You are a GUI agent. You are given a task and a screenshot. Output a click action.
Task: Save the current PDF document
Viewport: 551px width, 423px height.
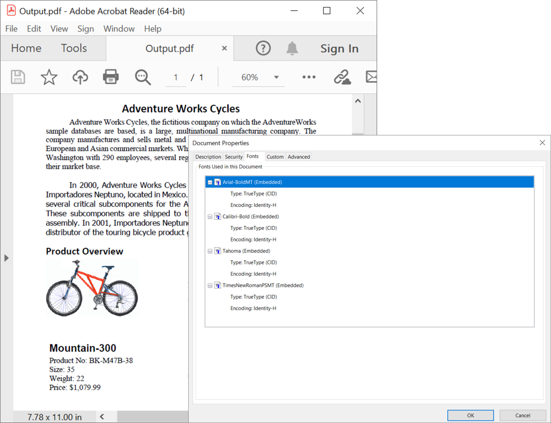[17, 77]
